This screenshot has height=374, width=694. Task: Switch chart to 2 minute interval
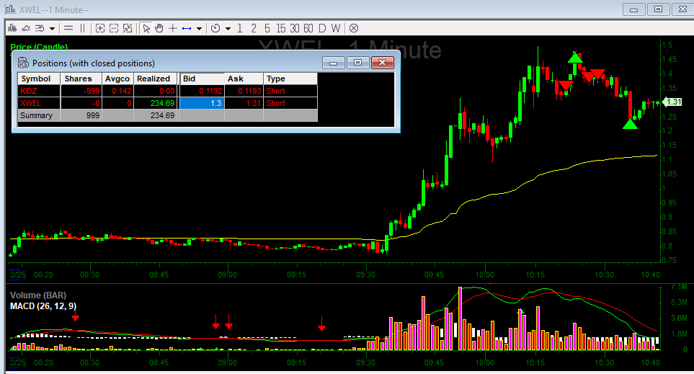pyautogui.click(x=254, y=28)
